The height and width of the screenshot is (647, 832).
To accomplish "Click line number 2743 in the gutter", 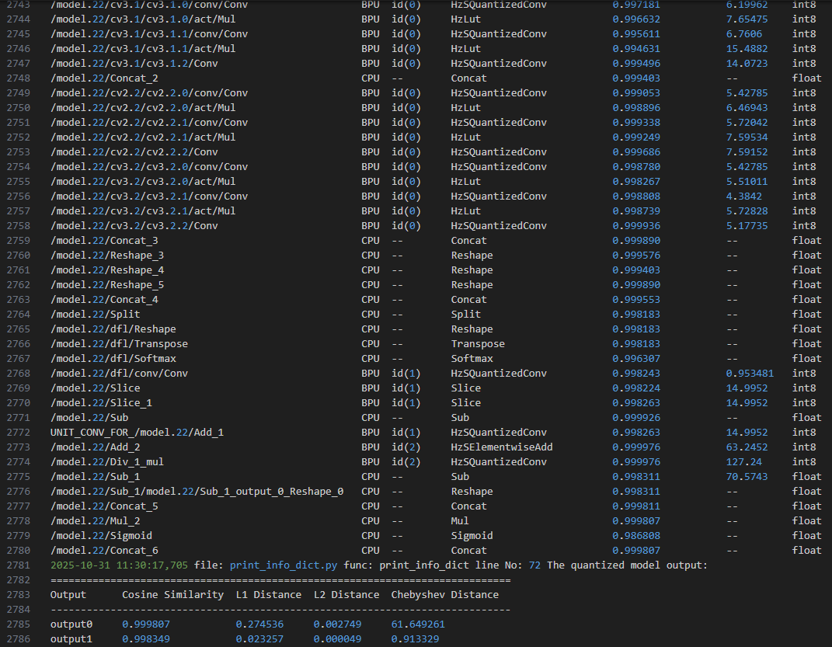I will pyautogui.click(x=19, y=5).
